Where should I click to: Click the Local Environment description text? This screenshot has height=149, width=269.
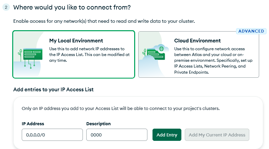click(x=89, y=55)
